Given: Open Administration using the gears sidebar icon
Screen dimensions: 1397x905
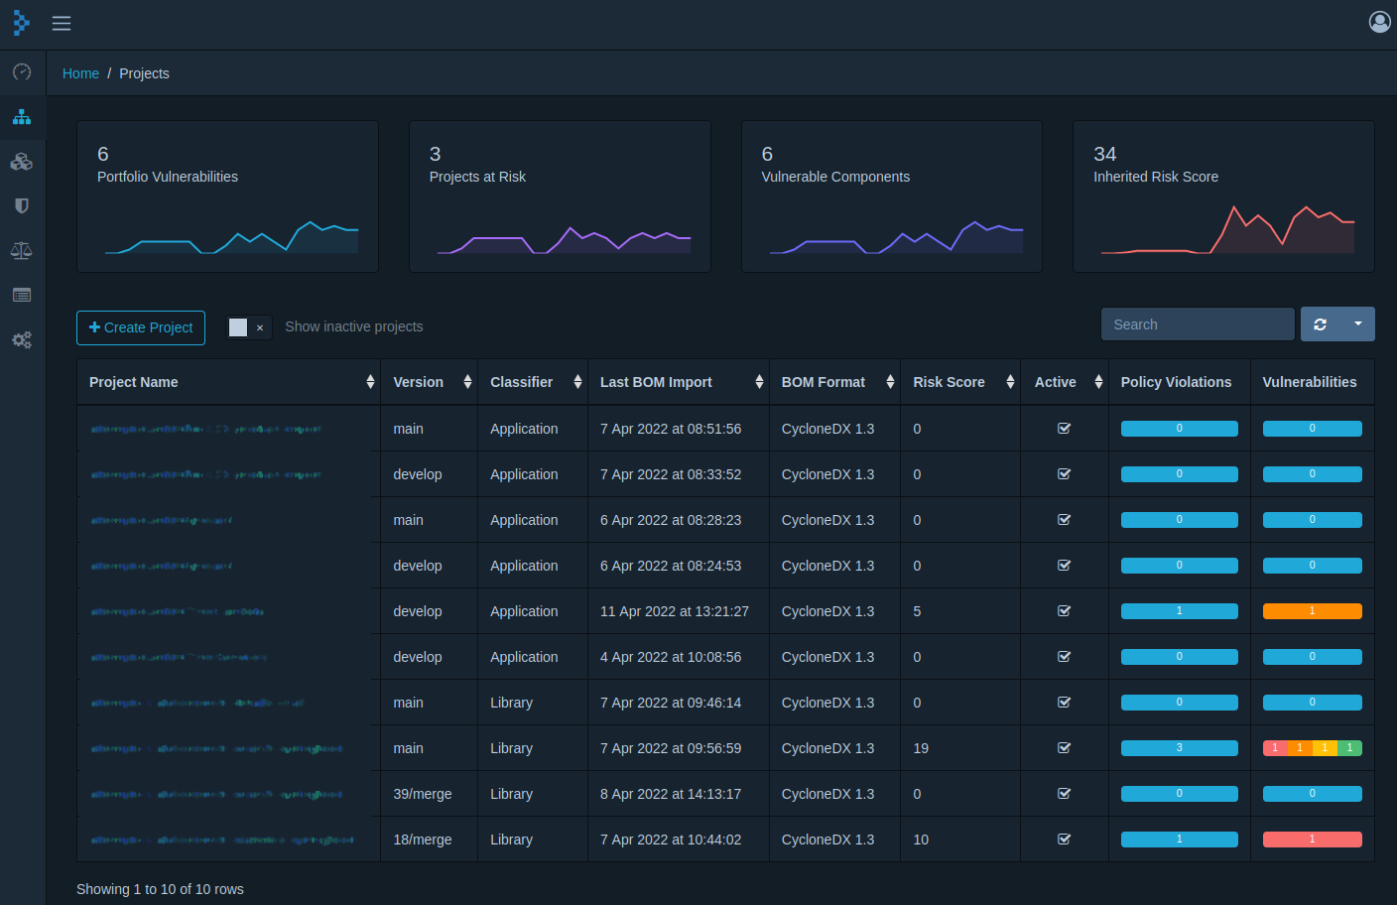Looking at the screenshot, I should pyautogui.click(x=22, y=339).
